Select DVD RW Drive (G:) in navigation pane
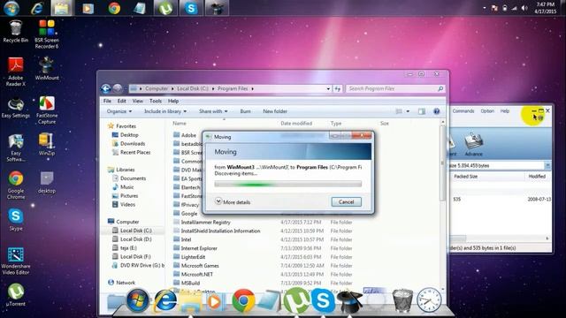Screen dimensions: 566x318 (139, 265)
